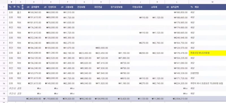Screen dimensions: 226x103
Task: Select cell ₩141,080.00 in row 12
Action: tap(177, 63)
